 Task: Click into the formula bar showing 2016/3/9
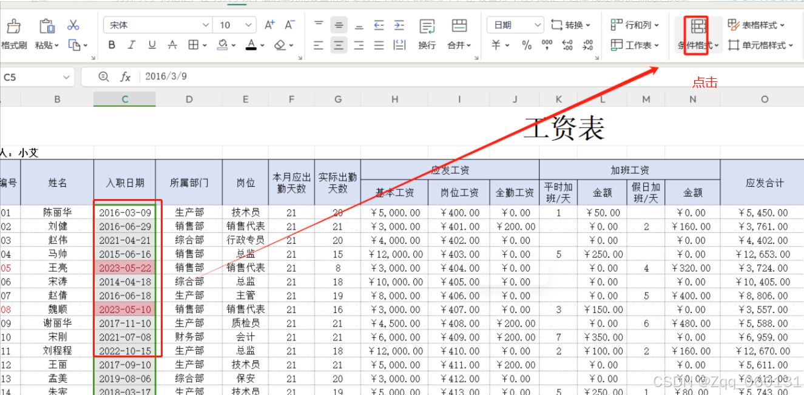click(473, 76)
